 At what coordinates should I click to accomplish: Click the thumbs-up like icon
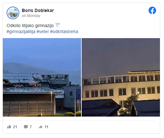pyautogui.click(x=9, y=127)
